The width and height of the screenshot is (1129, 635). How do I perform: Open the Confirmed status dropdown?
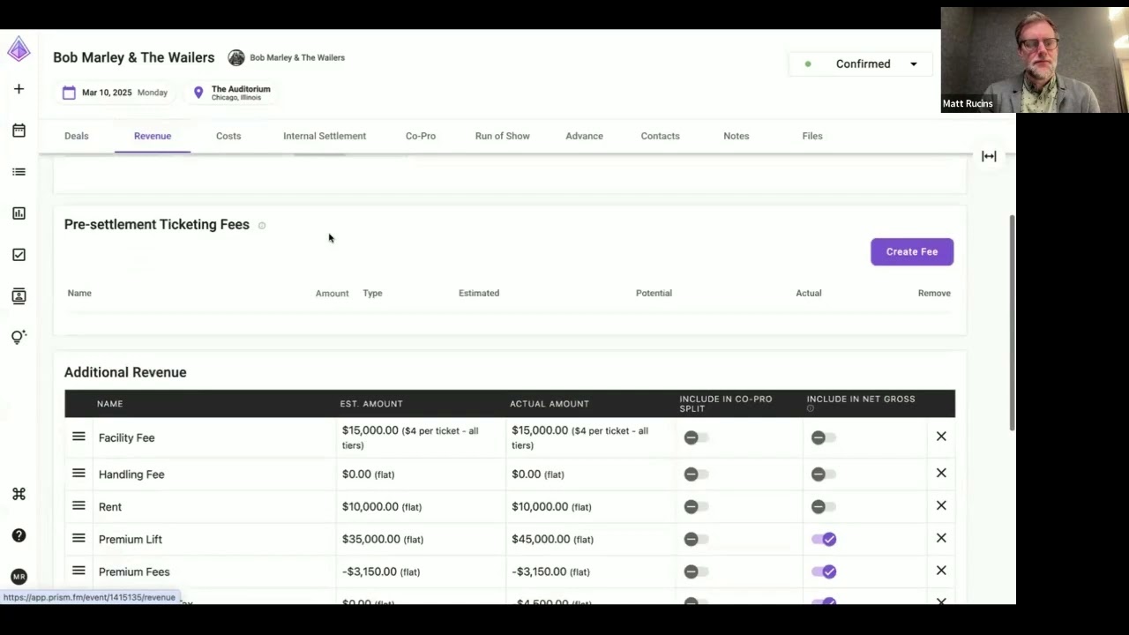pyautogui.click(x=861, y=63)
